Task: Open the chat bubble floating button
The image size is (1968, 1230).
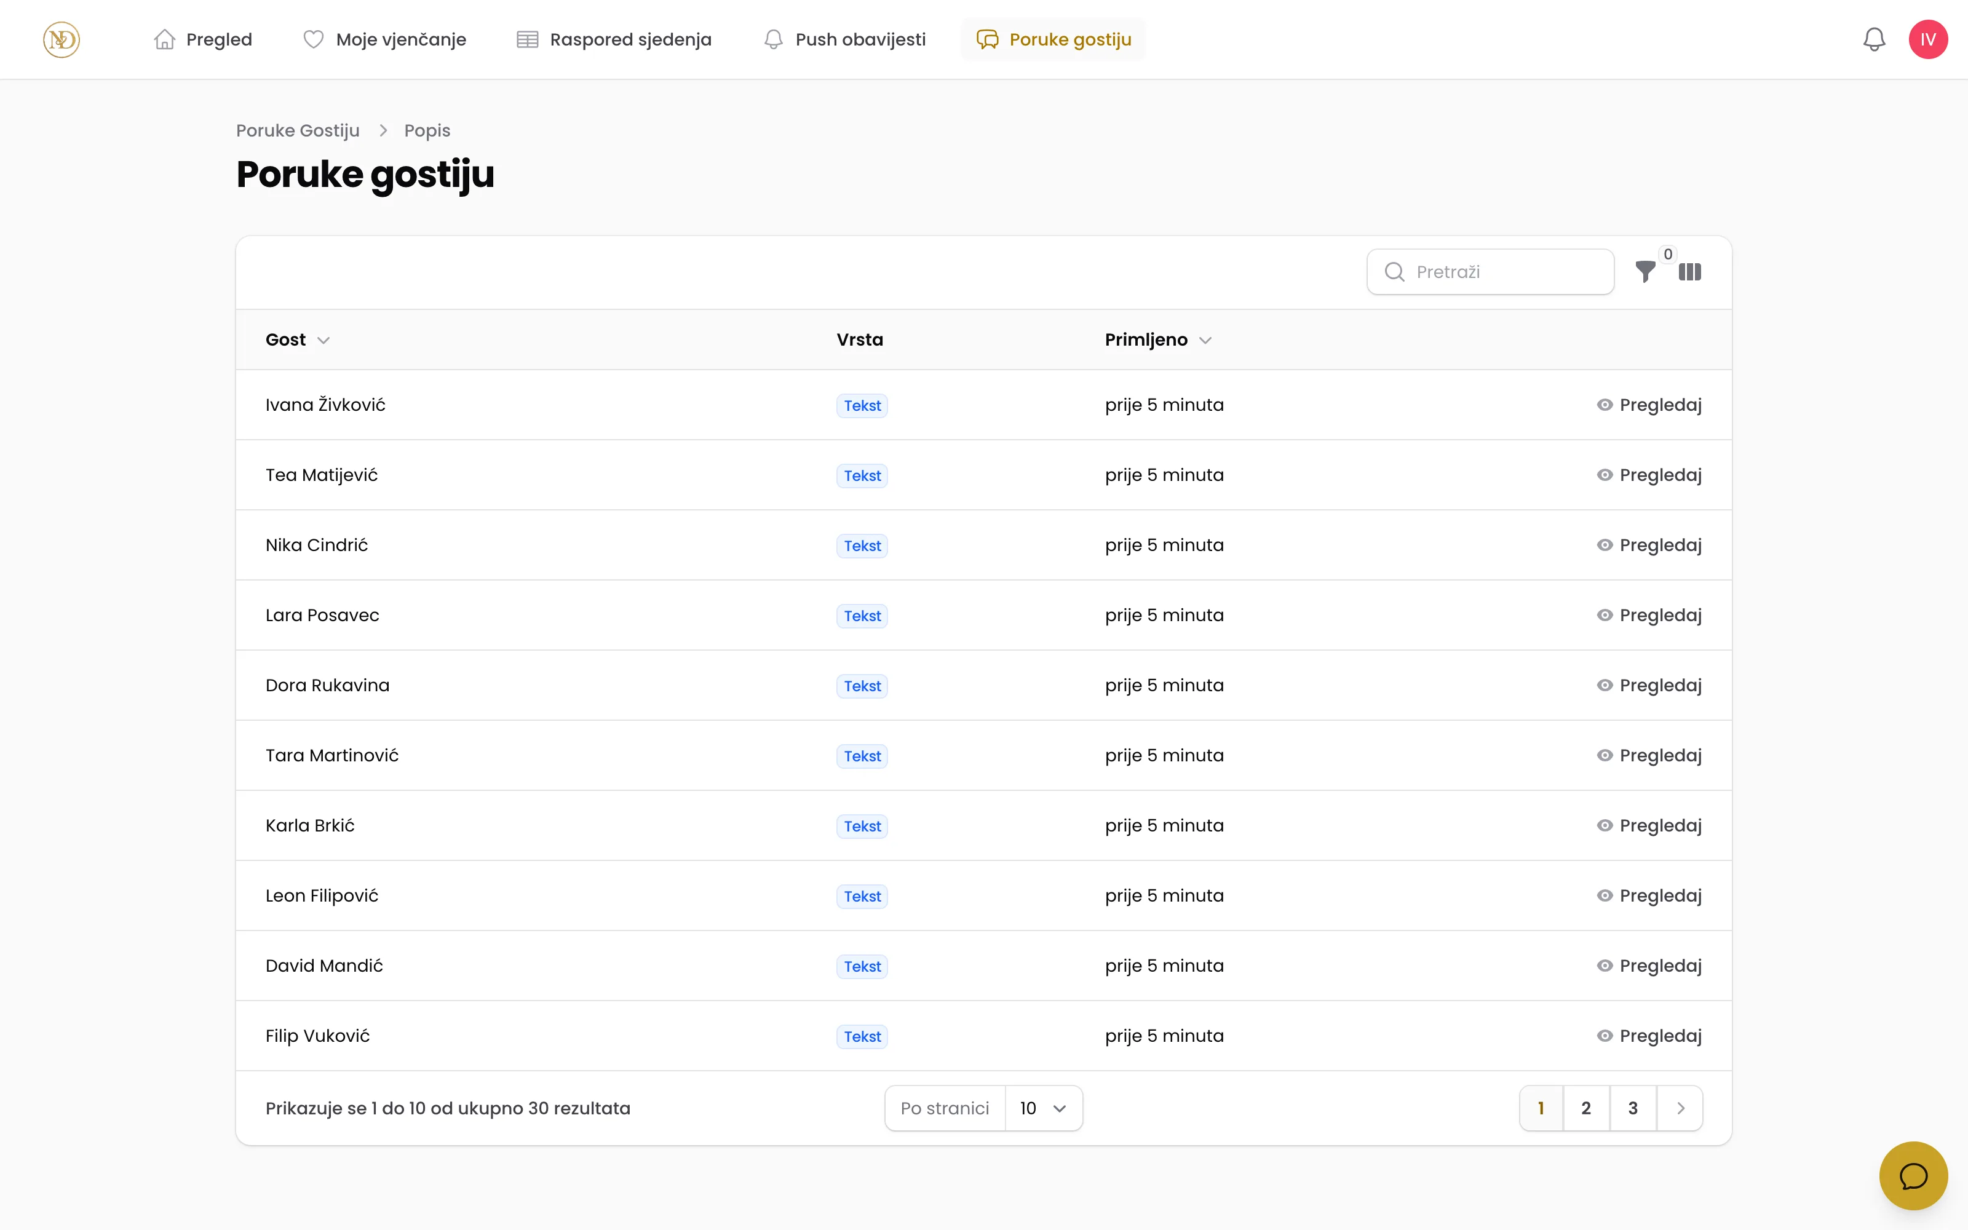Action: pos(1913,1175)
